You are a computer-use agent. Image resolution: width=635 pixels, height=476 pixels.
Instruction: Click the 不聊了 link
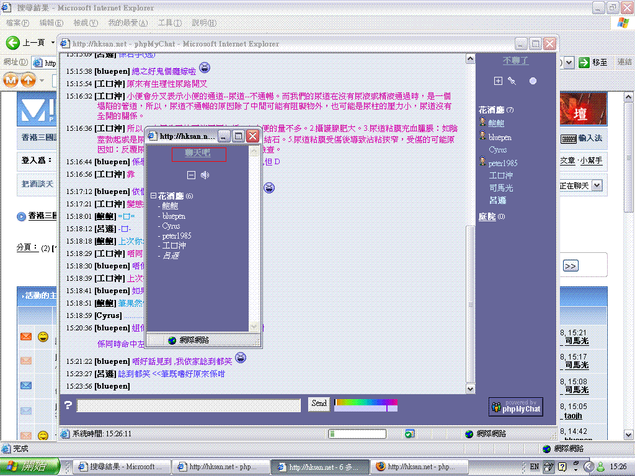[x=515, y=61]
